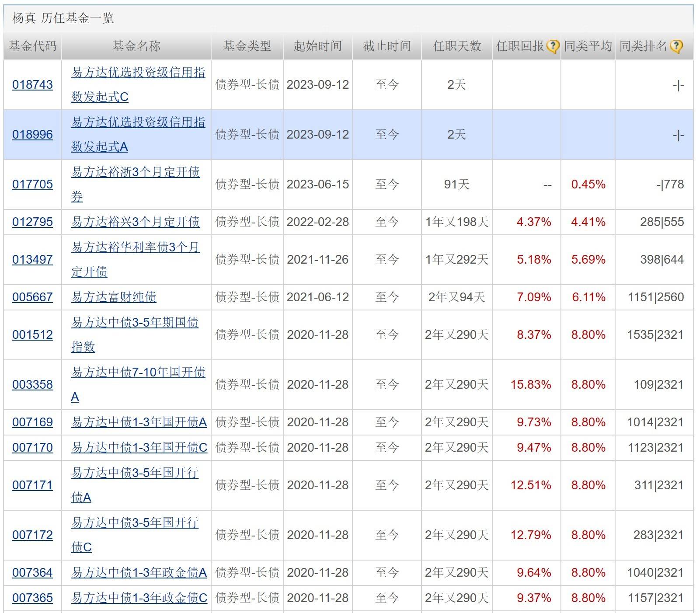The height and width of the screenshot is (613, 696).
Task: Click fund code 012795
Action: coord(32,222)
